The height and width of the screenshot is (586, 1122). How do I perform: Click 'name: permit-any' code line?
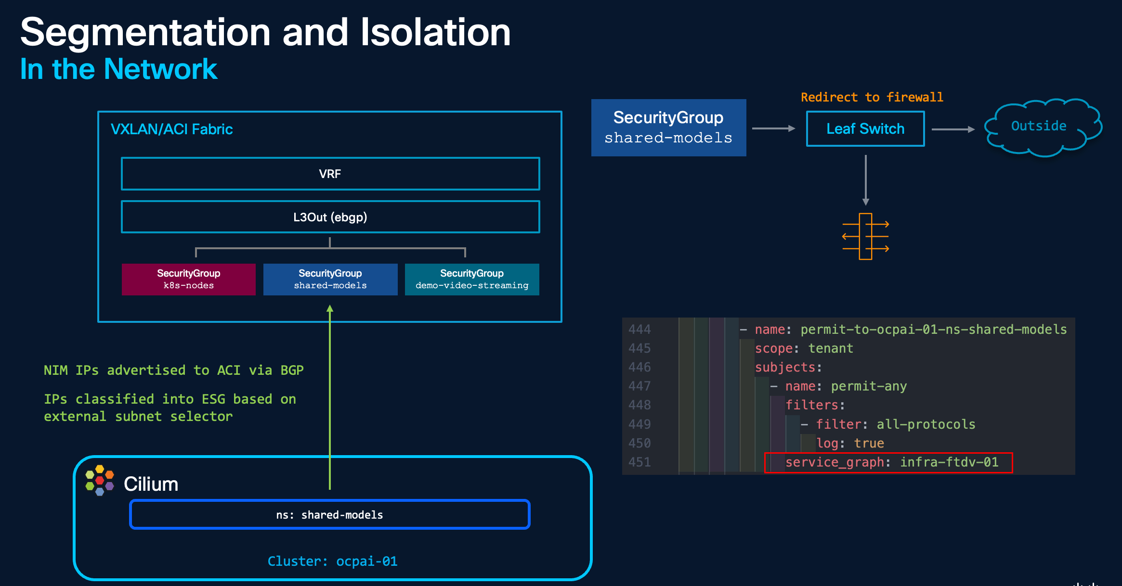coord(839,386)
